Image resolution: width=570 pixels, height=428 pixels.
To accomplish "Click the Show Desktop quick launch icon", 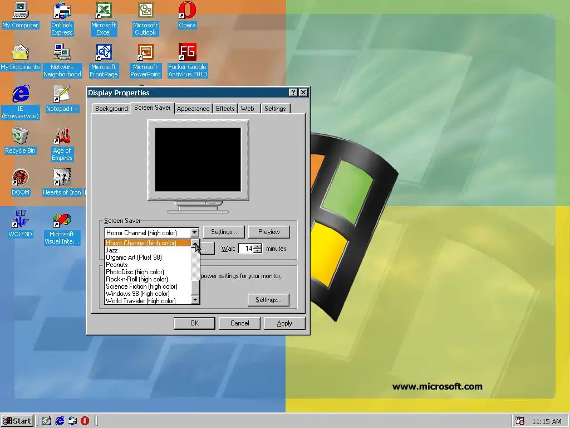I will [47, 421].
